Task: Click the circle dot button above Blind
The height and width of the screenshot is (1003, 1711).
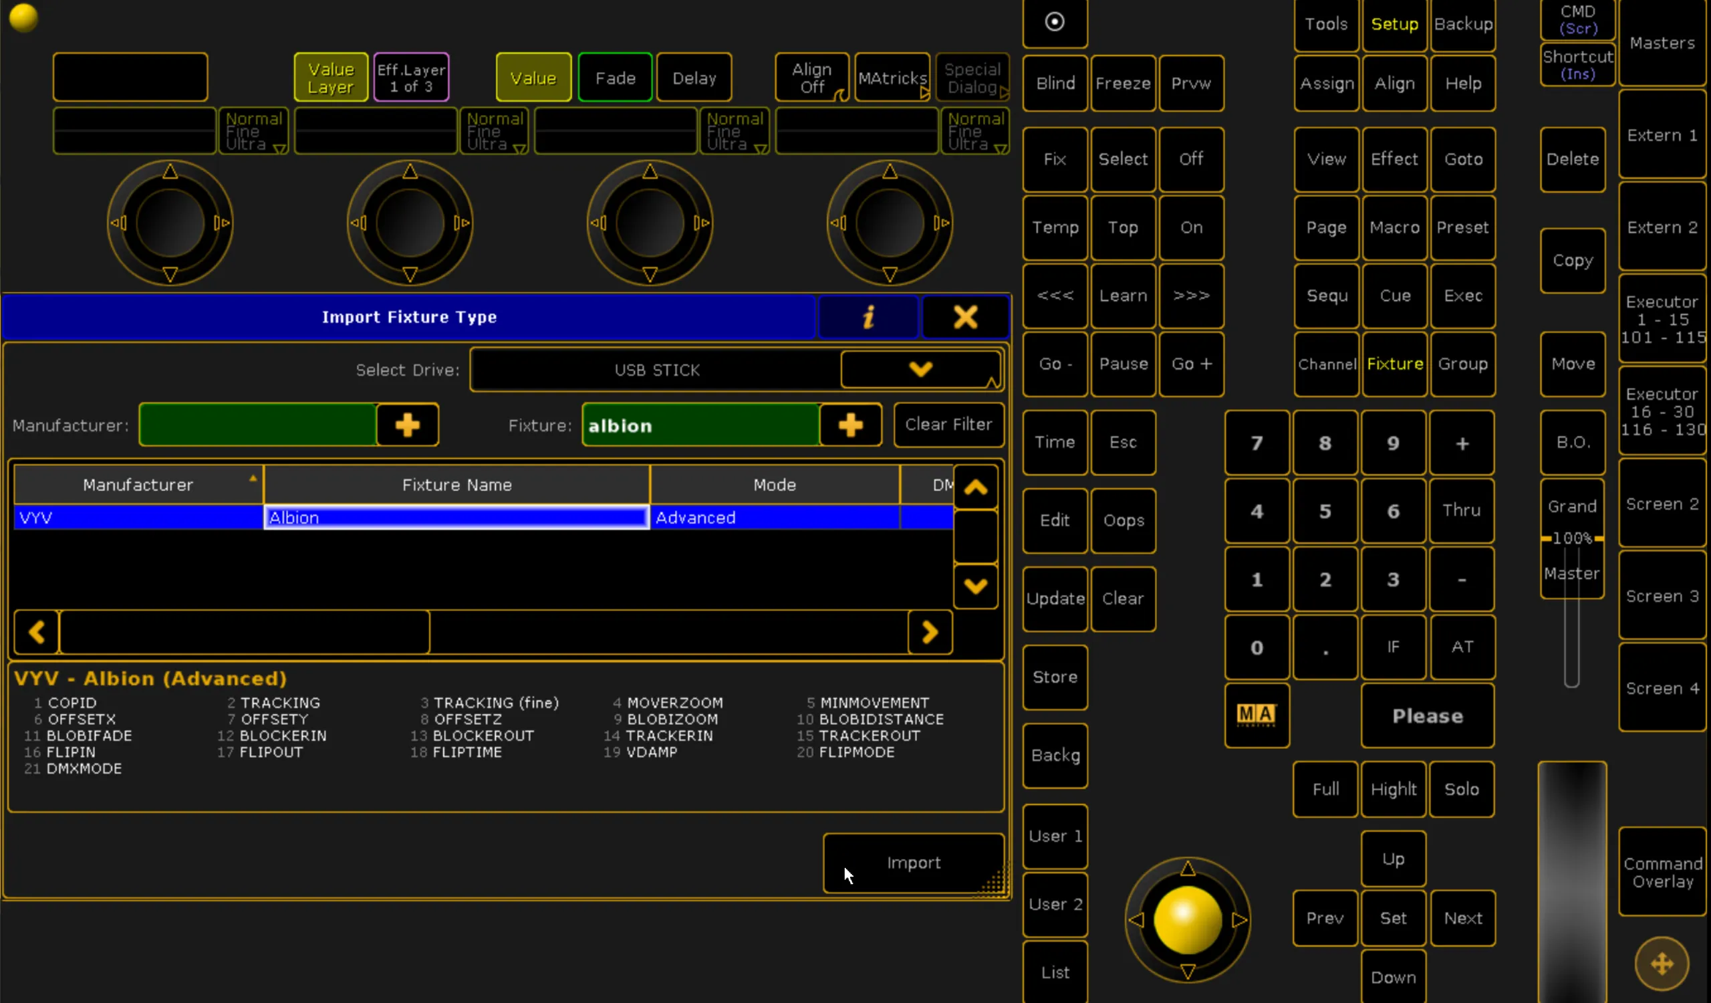Action: (x=1055, y=23)
